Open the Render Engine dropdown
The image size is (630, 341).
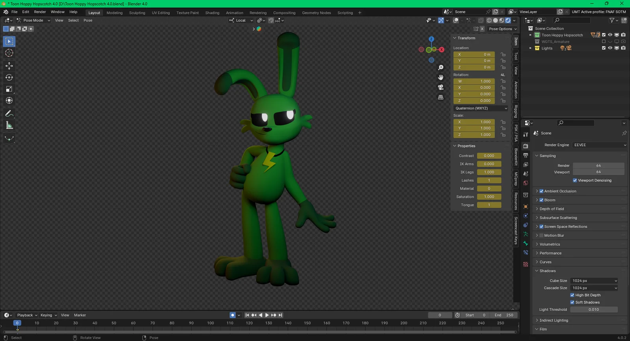tap(599, 145)
